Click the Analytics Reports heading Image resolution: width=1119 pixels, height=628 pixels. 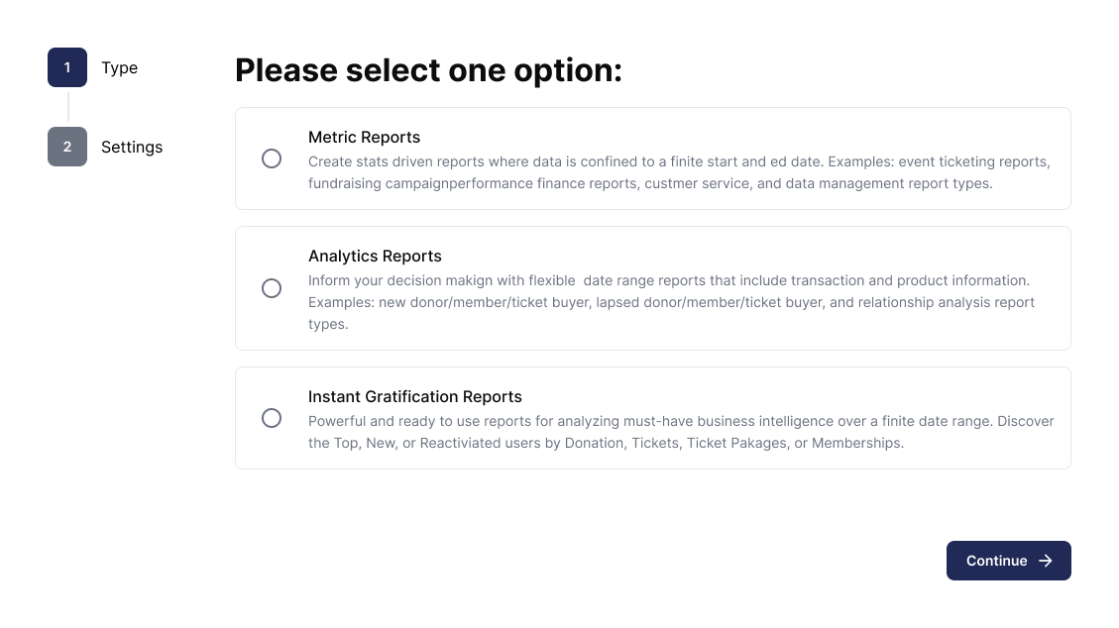[x=375, y=256]
